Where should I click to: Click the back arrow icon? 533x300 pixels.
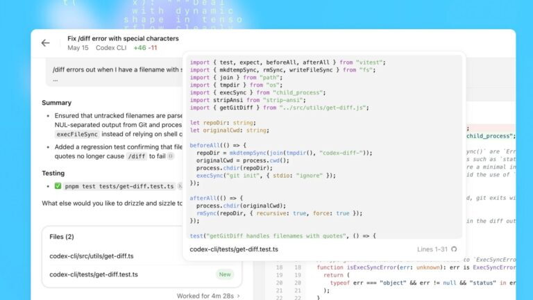[x=46, y=43]
